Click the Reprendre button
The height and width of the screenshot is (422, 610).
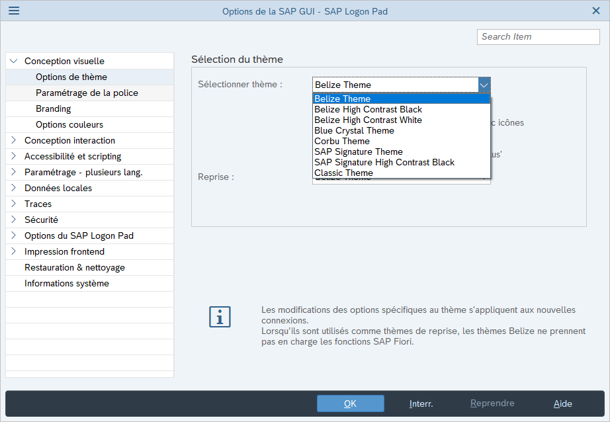(x=492, y=403)
